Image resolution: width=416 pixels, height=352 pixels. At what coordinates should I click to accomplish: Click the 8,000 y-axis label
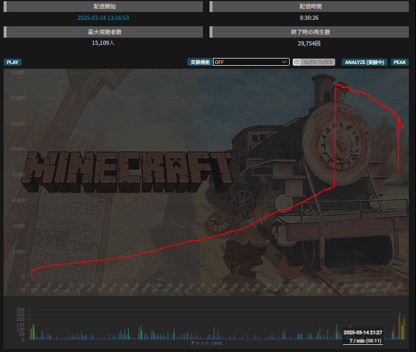click(x=19, y=175)
